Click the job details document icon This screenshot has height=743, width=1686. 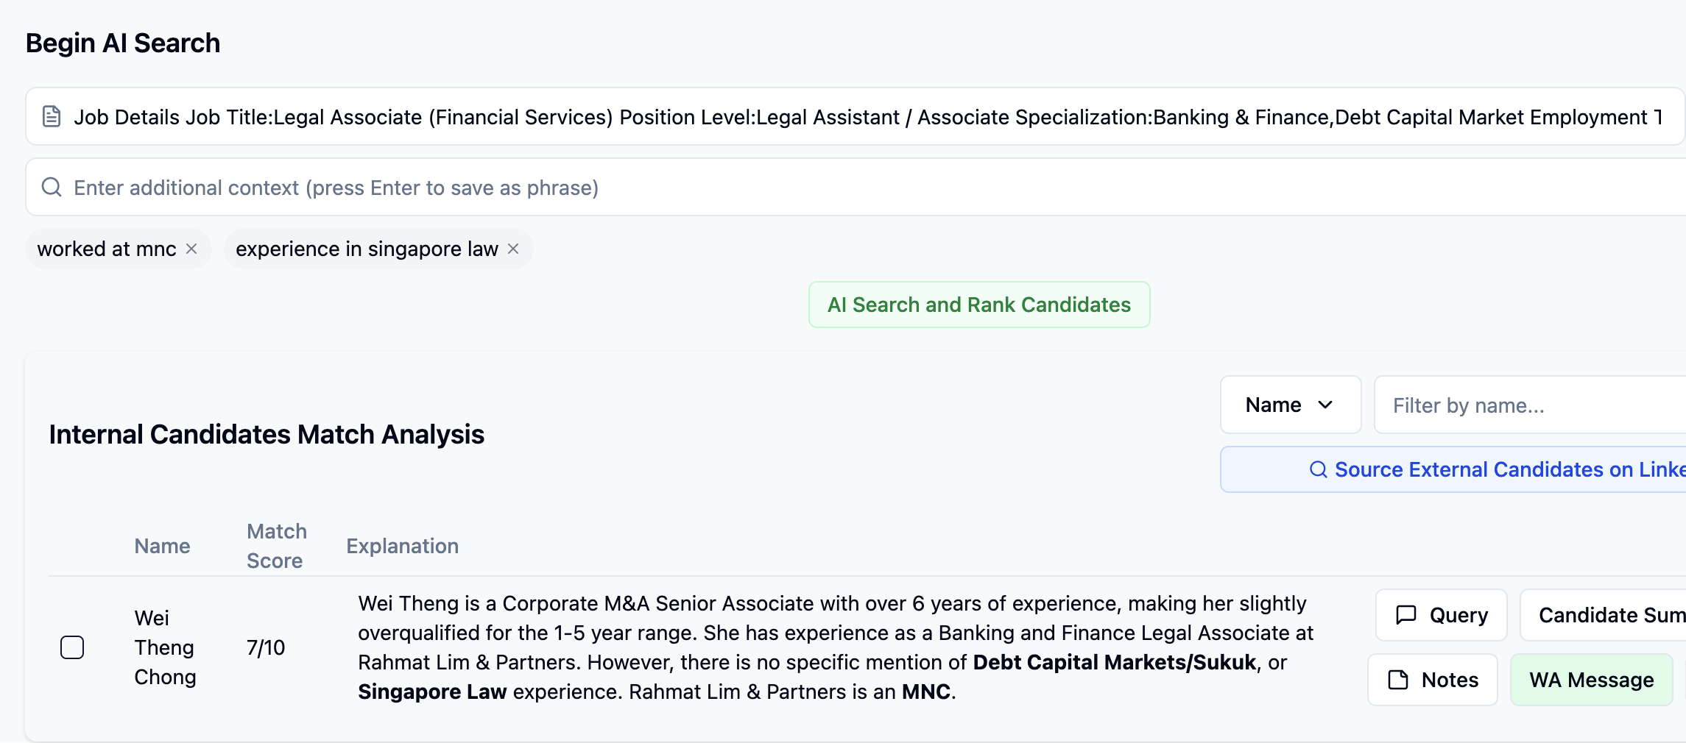[x=52, y=116]
